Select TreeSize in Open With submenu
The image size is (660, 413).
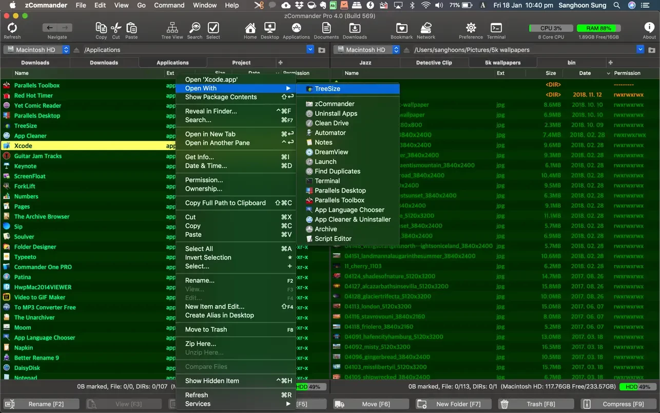pyautogui.click(x=327, y=89)
